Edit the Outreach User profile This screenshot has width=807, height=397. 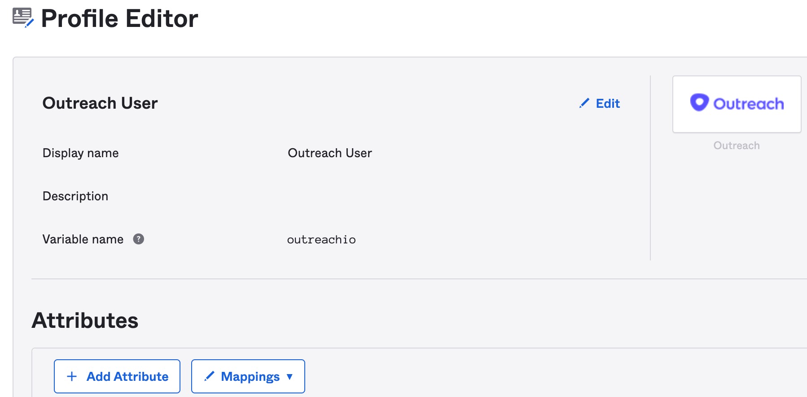pyautogui.click(x=599, y=103)
